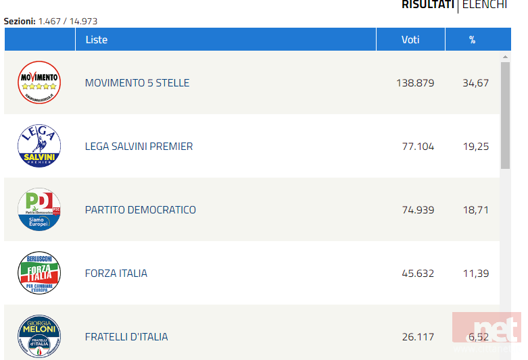
Task: Click the scrollbar up arrow
Action: (x=505, y=57)
